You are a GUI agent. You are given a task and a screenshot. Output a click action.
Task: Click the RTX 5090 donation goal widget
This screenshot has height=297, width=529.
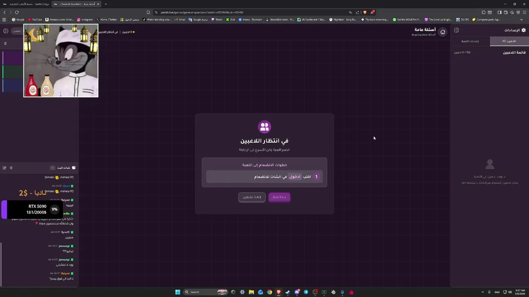click(32, 209)
